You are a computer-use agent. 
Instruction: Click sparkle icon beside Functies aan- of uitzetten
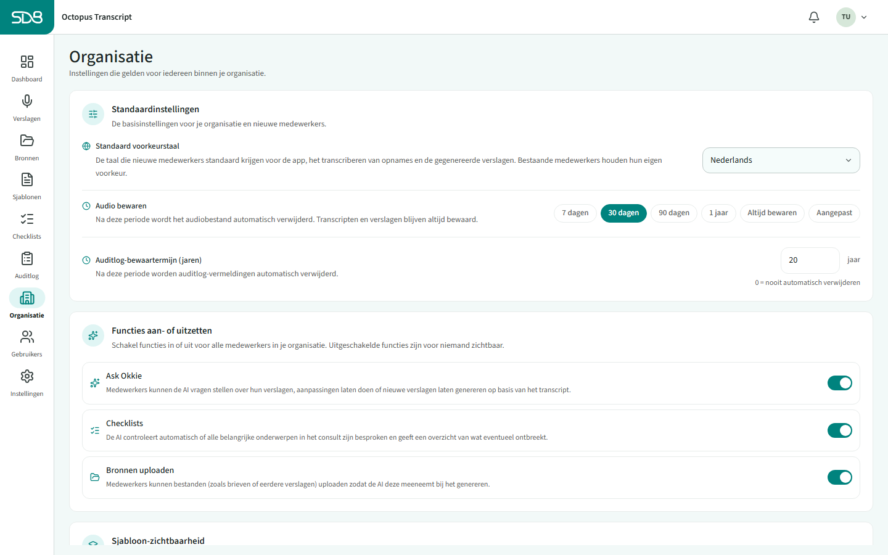93,335
